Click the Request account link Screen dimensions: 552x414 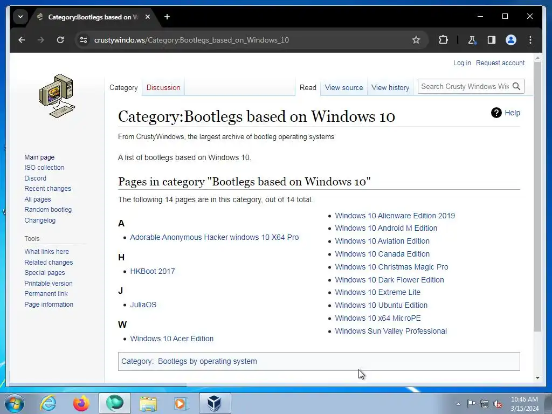click(x=500, y=63)
